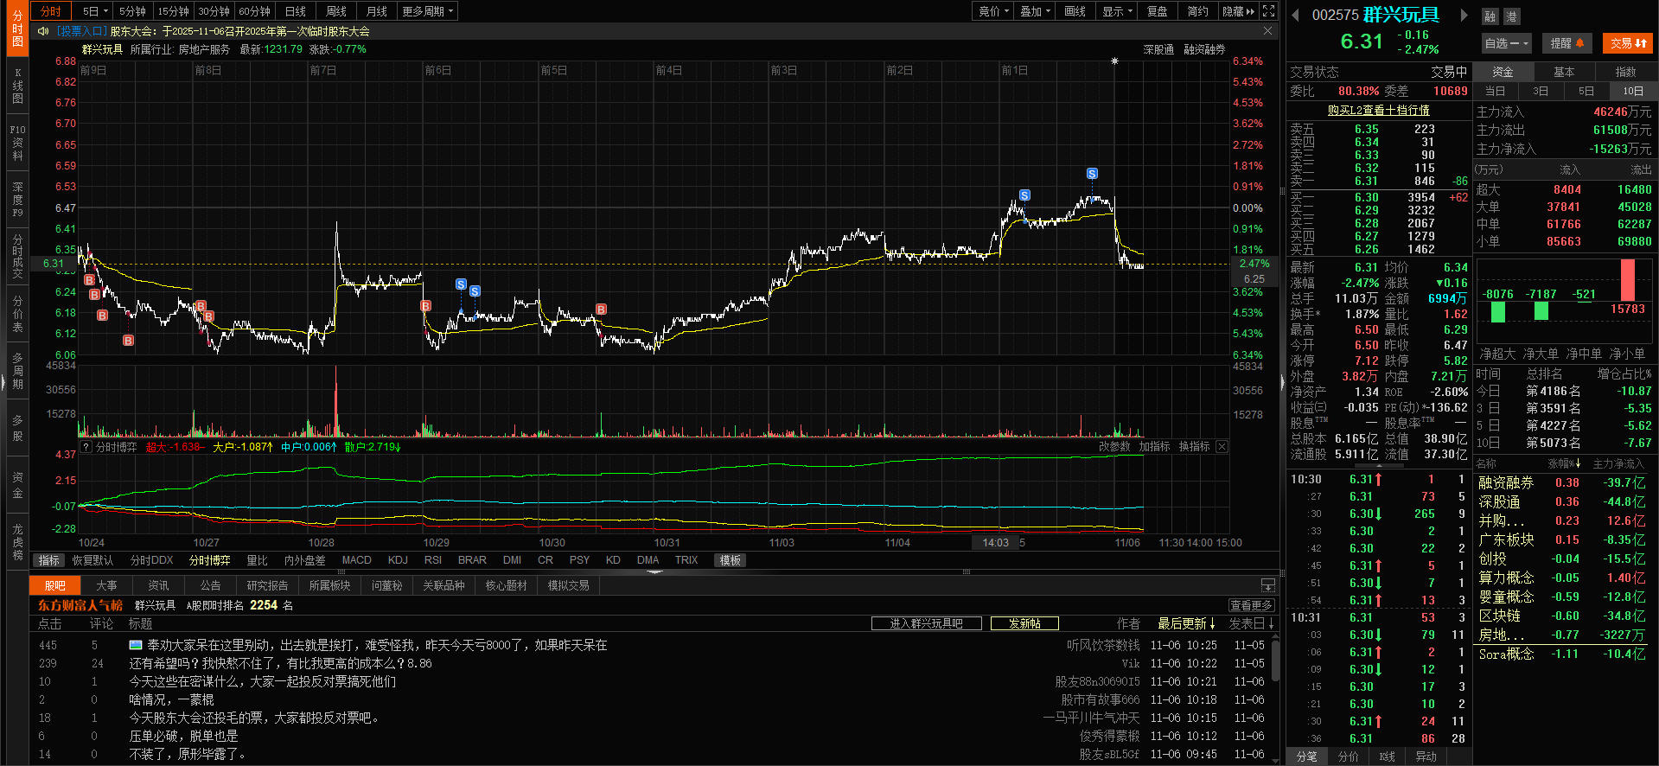This screenshot has height=766, width=1659.
Task: Switch to 异动 tab under tick list
Action: coord(1426,756)
